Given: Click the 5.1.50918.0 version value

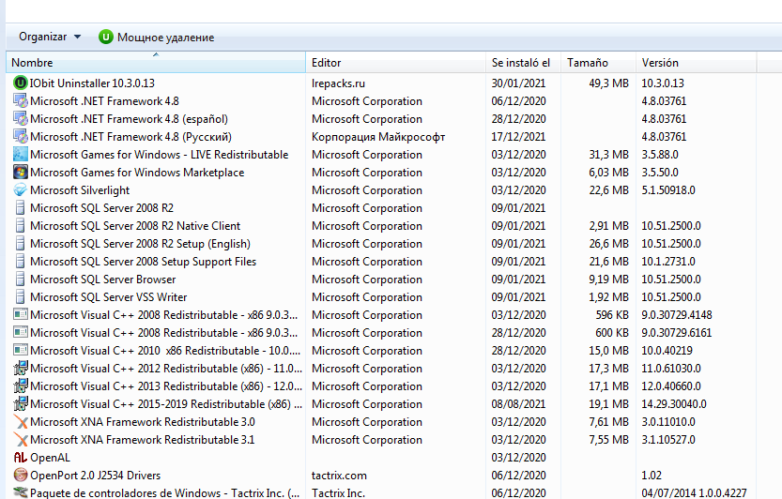Looking at the screenshot, I should coord(668,190).
